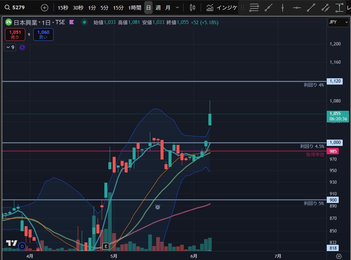Switch to 15秒 timeframe
Viewport: 351px width, 260px height.
(63, 8)
